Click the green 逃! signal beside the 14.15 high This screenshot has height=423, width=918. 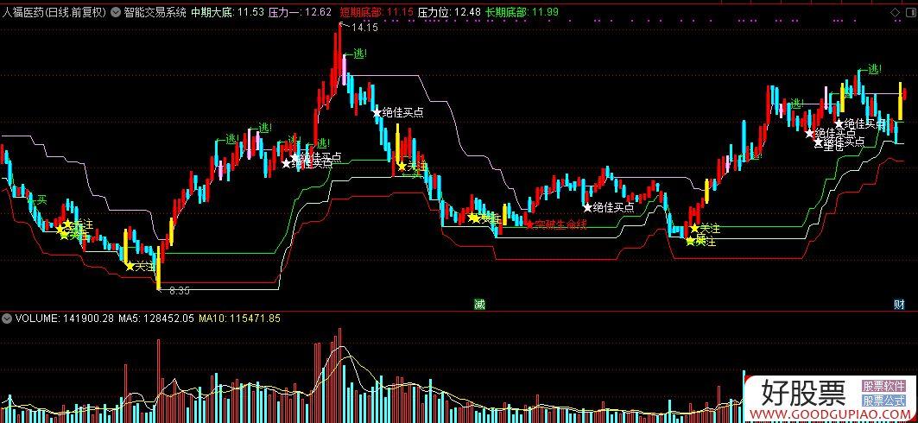pyautogui.click(x=357, y=54)
